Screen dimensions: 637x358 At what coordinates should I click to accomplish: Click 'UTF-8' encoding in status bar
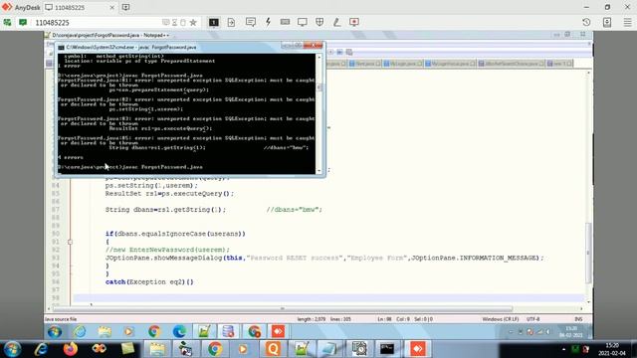pyautogui.click(x=533, y=319)
